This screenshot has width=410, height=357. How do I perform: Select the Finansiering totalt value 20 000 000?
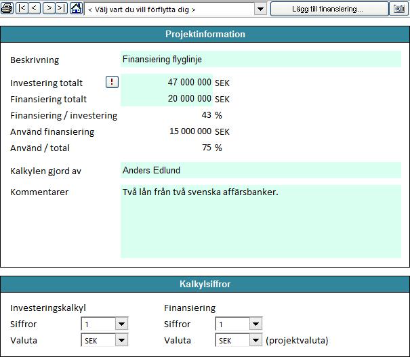tap(167, 98)
